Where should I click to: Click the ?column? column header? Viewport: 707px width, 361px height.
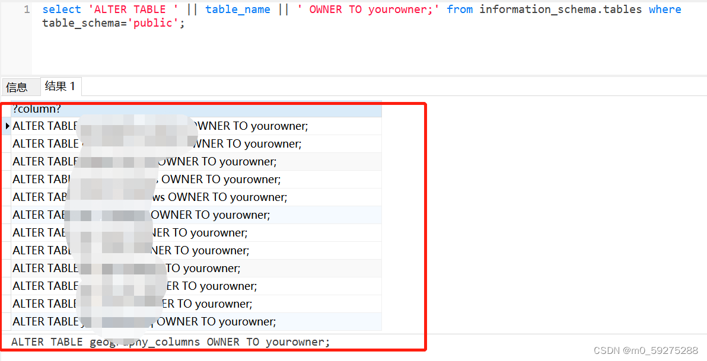(x=34, y=109)
